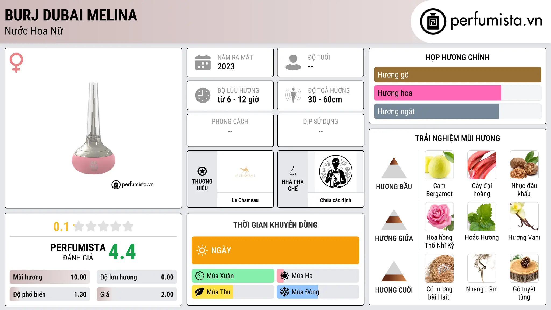
Task: Click the Hương giữa pyramid icon
Action: click(x=394, y=219)
